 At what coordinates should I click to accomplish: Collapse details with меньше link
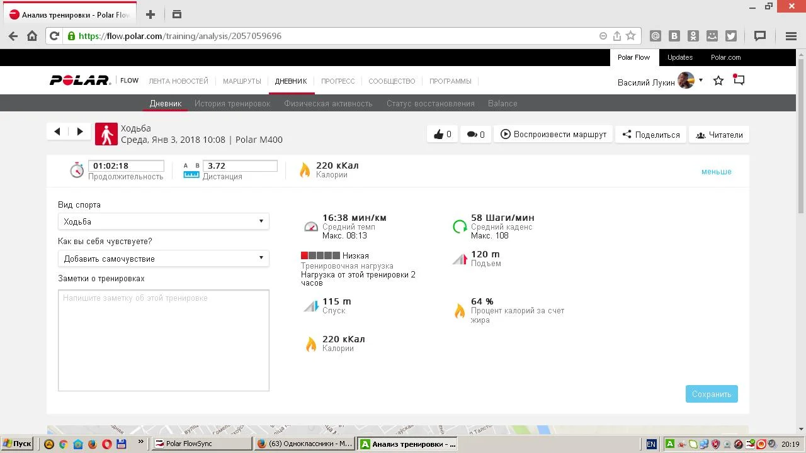(x=717, y=172)
